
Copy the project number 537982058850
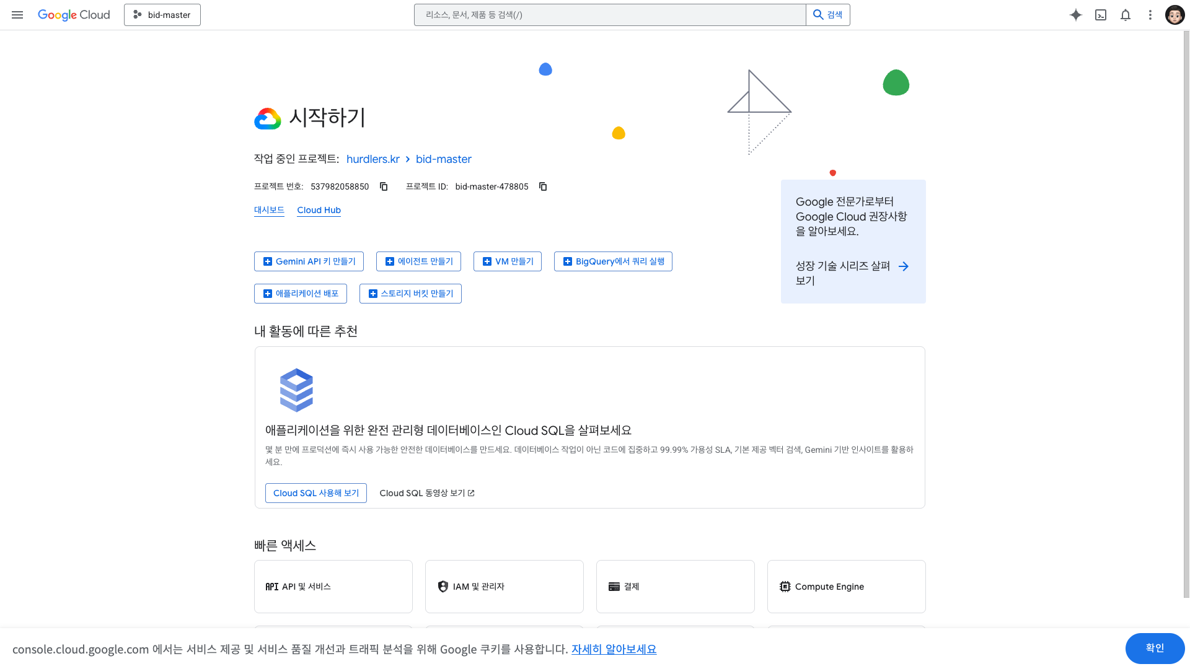(x=384, y=186)
